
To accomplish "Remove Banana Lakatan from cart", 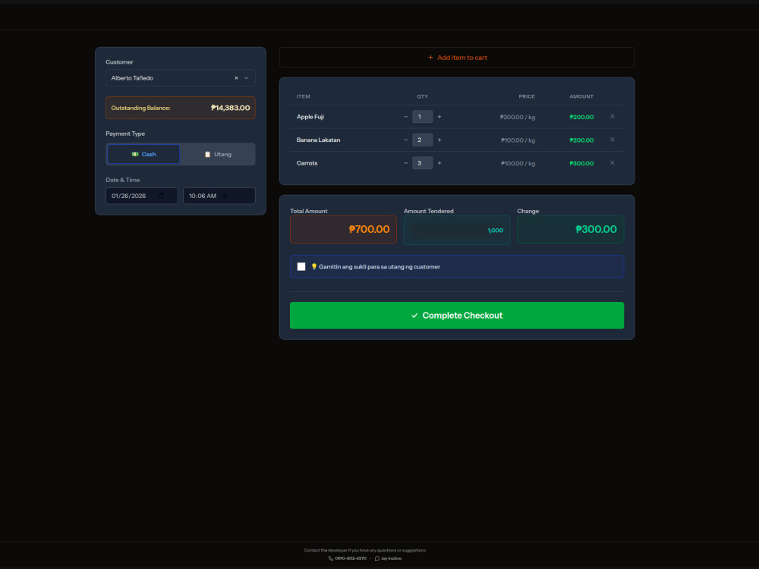I will 613,140.
